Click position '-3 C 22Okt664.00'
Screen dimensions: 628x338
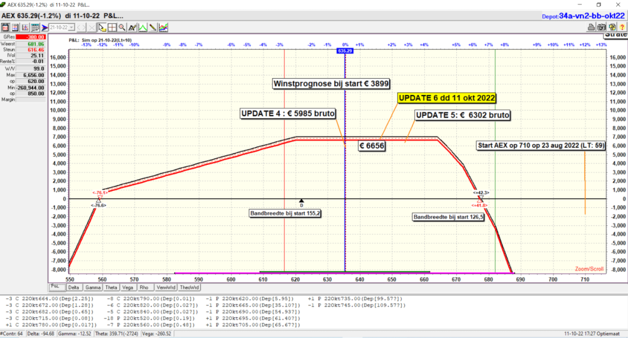49,298
